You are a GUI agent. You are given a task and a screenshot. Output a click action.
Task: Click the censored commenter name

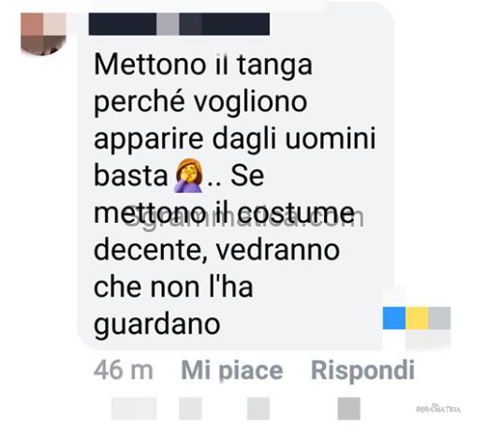(179, 24)
